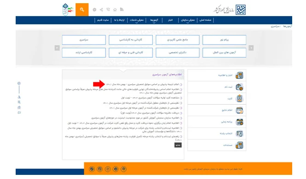306x179 pixels.
Task: Open برنامه زمانی schedule sidebar icon
Action: click(x=240, y=122)
